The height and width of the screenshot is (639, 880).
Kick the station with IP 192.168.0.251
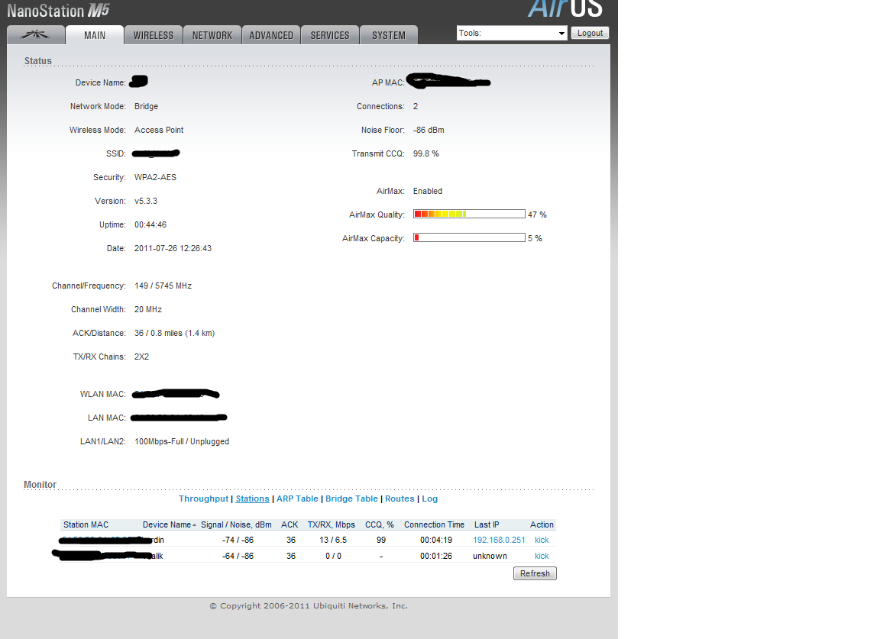(x=542, y=540)
